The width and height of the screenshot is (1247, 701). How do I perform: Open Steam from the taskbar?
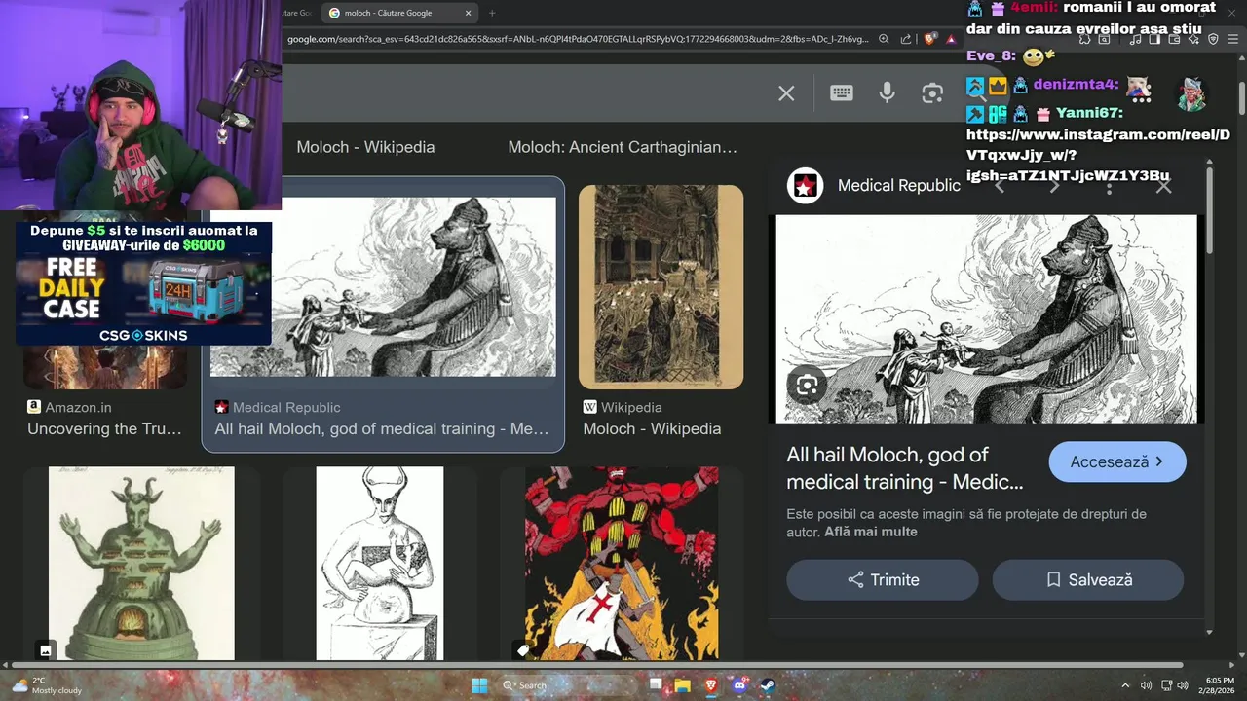(x=767, y=685)
